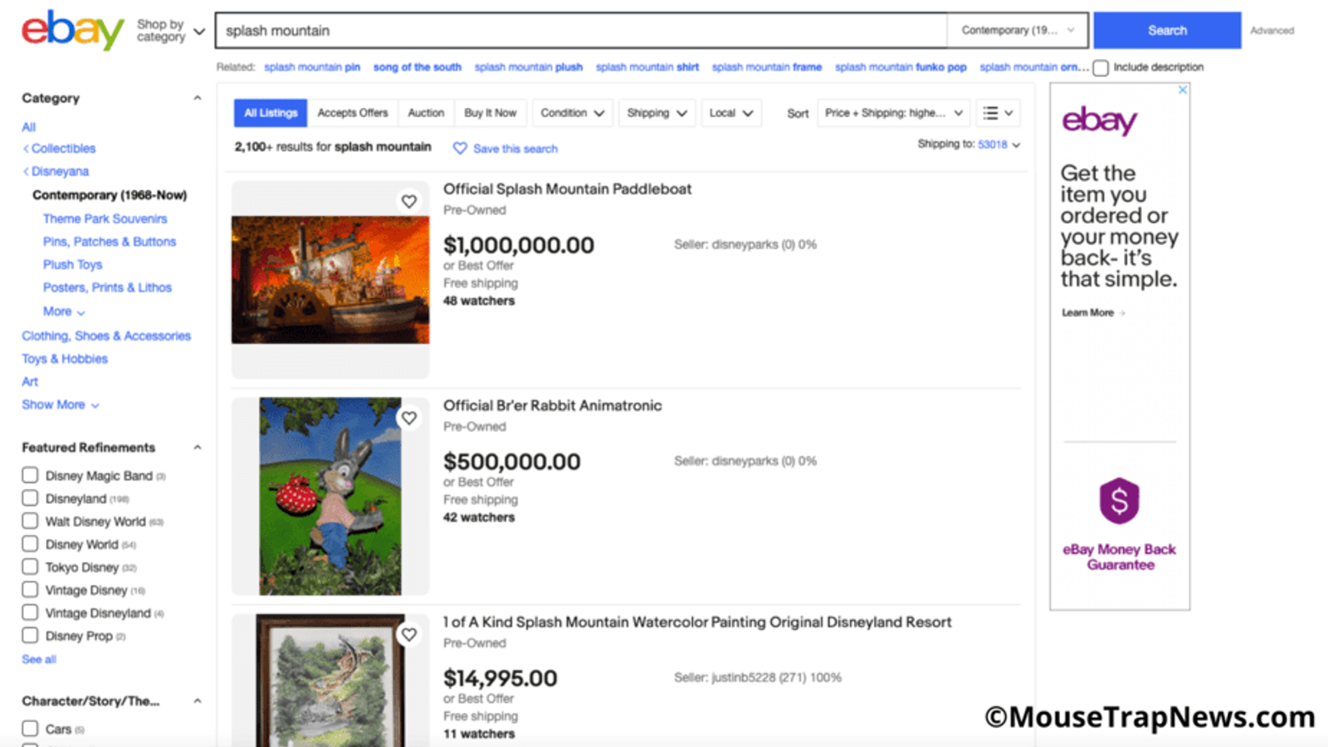Open Pins, Patches & Buttons category
1328x747 pixels.
[x=110, y=242]
